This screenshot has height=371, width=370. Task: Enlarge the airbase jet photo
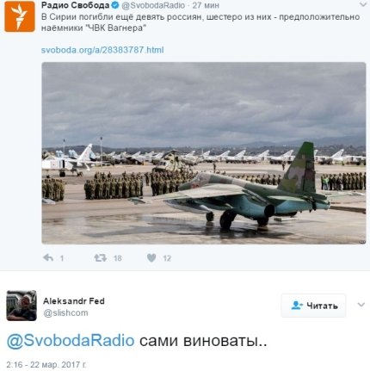pos(204,153)
